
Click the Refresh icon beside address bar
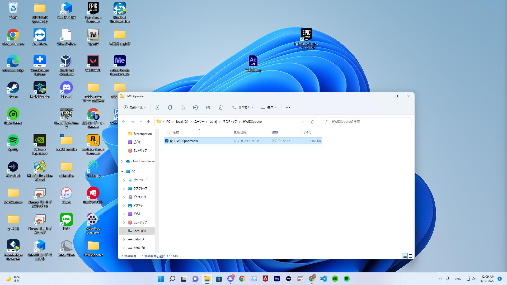click(x=313, y=122)
